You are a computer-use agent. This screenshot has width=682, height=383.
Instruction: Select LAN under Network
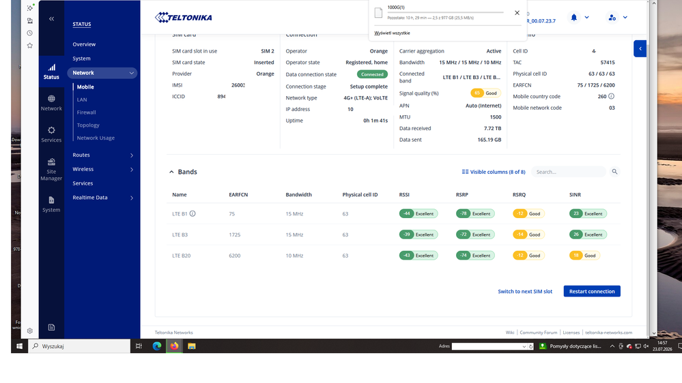(82, 99)
